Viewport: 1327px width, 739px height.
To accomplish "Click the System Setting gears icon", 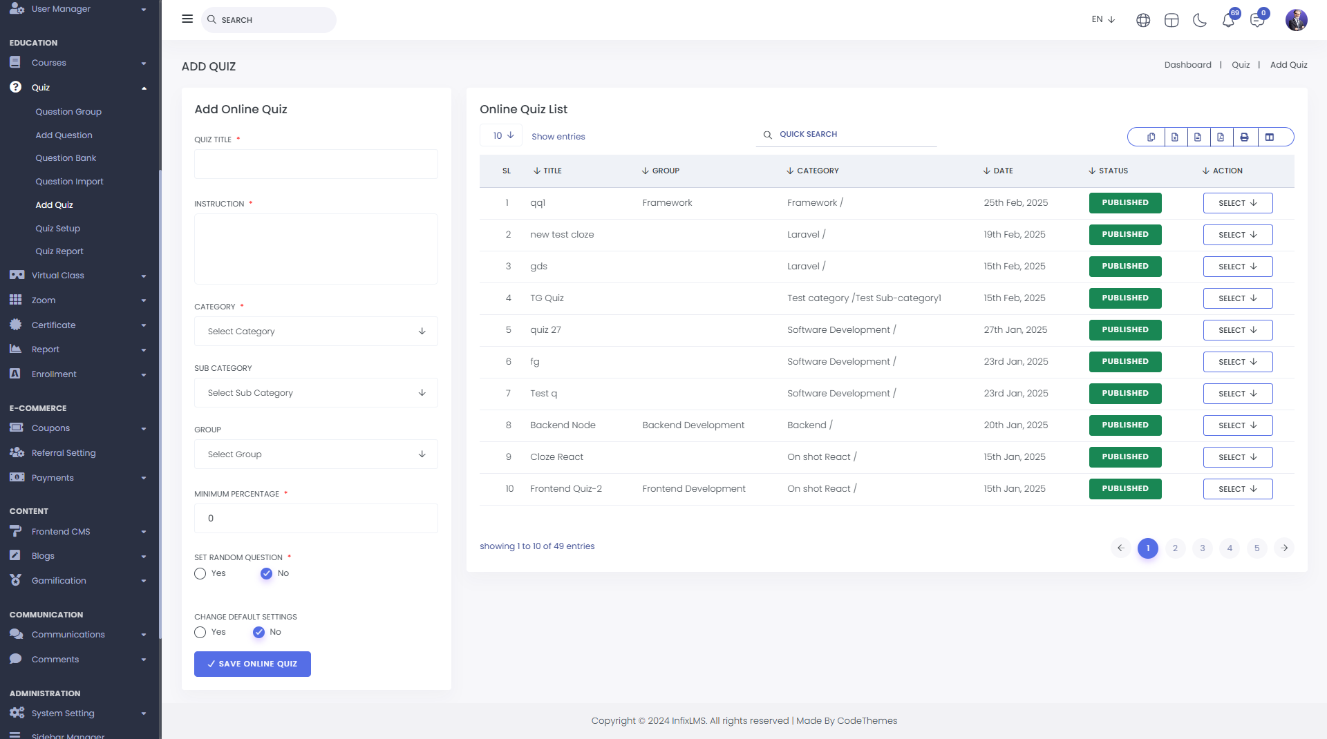I will (x=17, y=713).
